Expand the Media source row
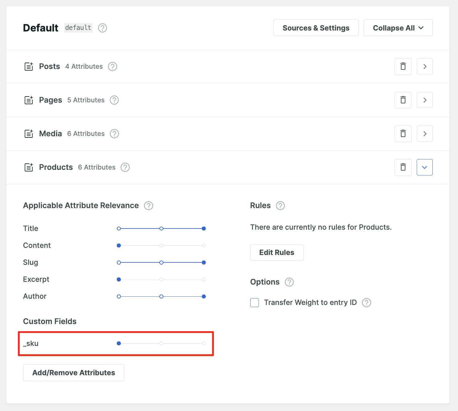 click(x=425, y=134)
